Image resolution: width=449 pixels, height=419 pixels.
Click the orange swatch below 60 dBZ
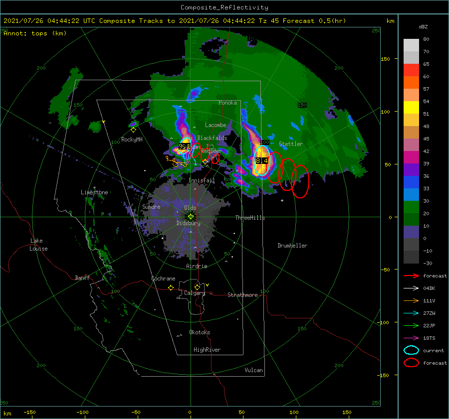[x=411, y=83]
